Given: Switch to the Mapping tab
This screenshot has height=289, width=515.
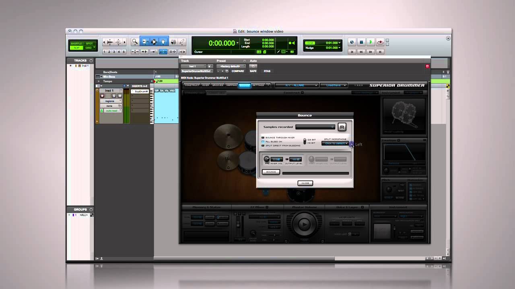Looking at the screenshot, I should (231, 85).
